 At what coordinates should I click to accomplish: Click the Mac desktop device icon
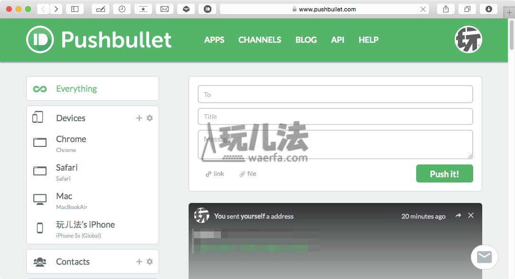[40, 199]
